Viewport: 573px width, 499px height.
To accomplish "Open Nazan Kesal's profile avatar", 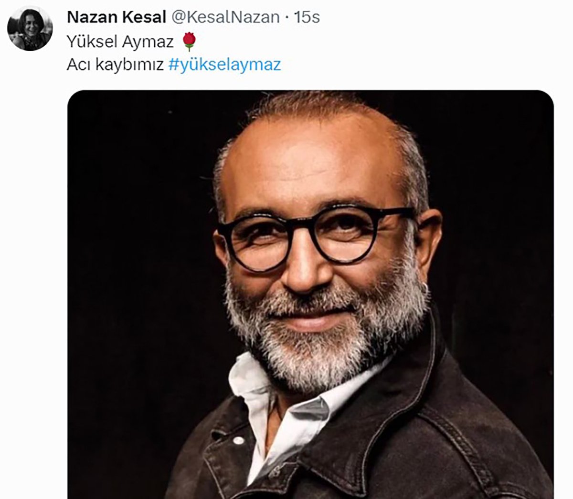I will pos(30,29).
